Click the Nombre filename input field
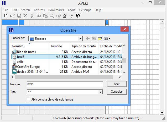This screenshot has width=167, height=122. 64,84
